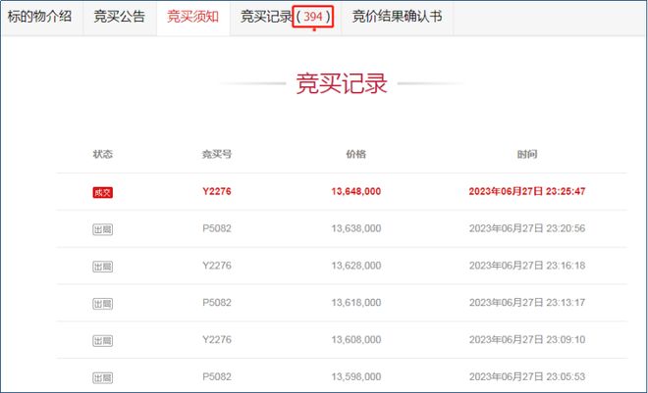Click 出局 badge for the 13,598,000 bid
The height and width of the screenshot is (393, 648).
click(103, 377)
